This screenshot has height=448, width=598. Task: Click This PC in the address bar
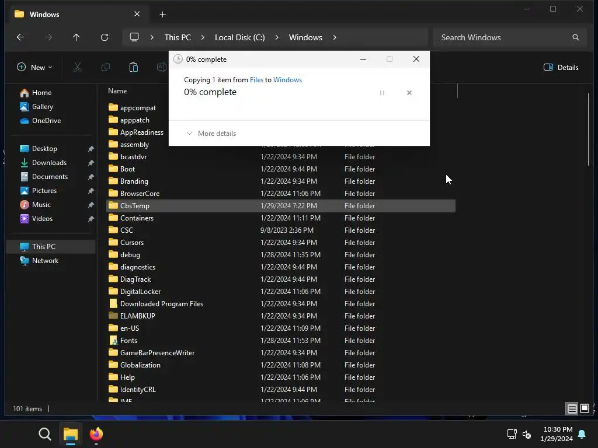pos(178,37)
